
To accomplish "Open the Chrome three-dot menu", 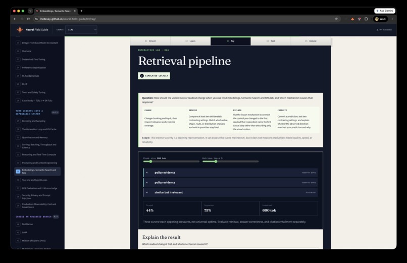I will (x=392, y=19).
